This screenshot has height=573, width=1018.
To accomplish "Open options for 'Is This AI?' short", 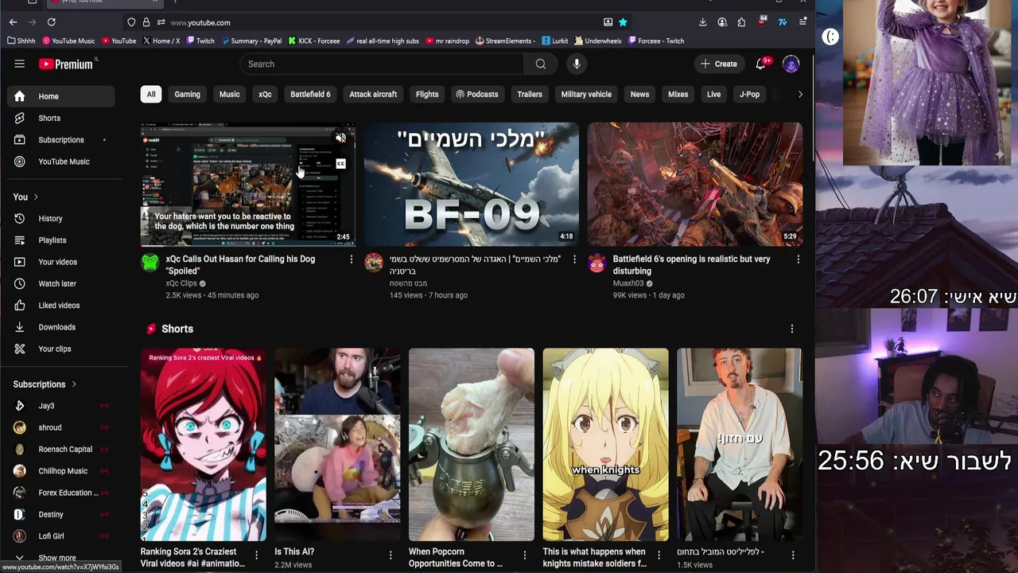I will click(390, 555).
